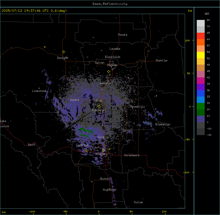Click the RockyMH town label
The image size is (220, 215).
click(63, 58)
